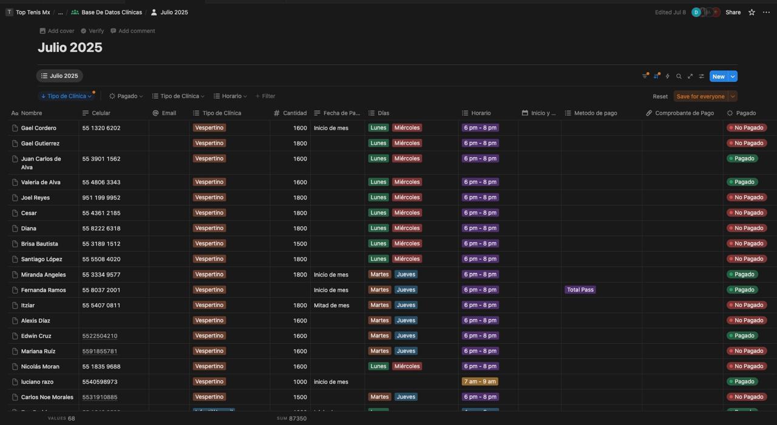Click the Reset button

point(660,96)
